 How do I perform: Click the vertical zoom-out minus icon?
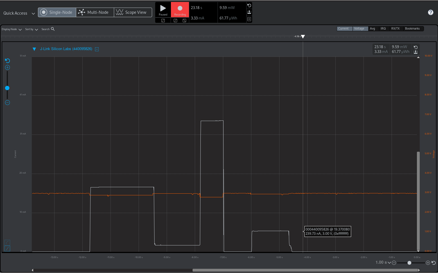point(8,103)
